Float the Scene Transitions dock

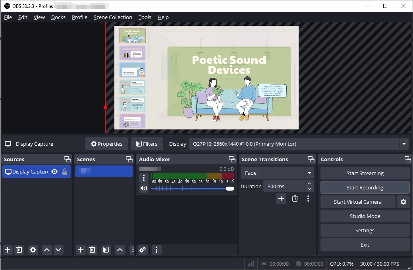point(311,159)
